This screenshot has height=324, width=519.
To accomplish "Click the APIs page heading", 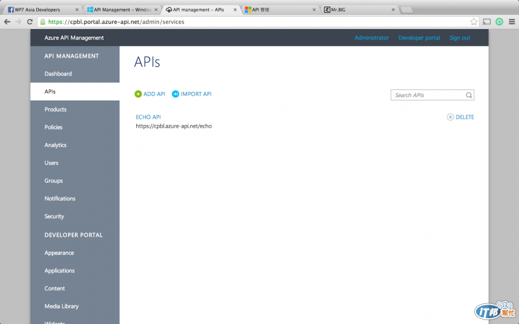I will pos(147,62).
